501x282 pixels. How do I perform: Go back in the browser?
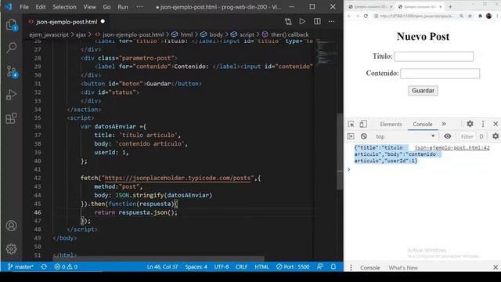(x=349, y=16)
